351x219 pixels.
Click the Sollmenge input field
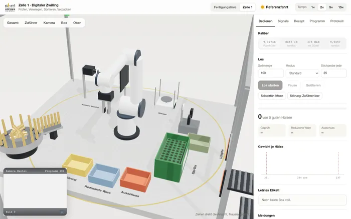pyautogui.click(x=271, y=73)
